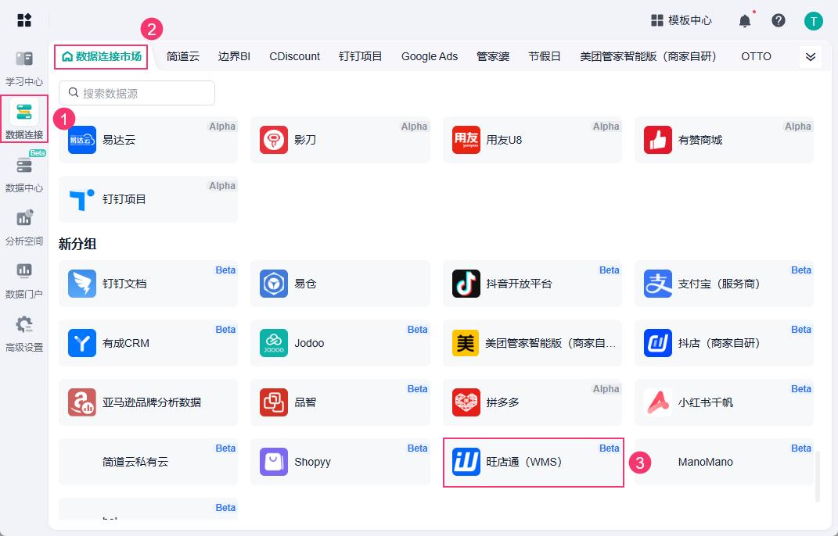Screen dimensions: 838x536
Task: Switch to the 管家婆 tab
Action: coord(493,56)
